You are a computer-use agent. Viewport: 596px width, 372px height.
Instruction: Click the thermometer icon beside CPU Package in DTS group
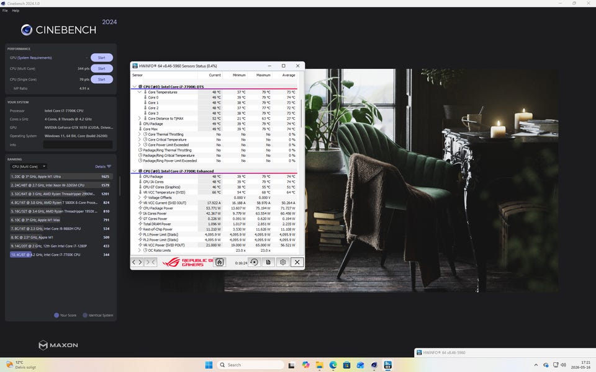tap(140, 124)
